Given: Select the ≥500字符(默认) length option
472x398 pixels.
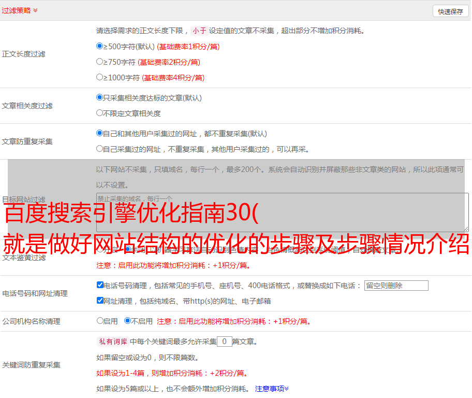Looking at the screenshot, I should (x=100, y=46).
